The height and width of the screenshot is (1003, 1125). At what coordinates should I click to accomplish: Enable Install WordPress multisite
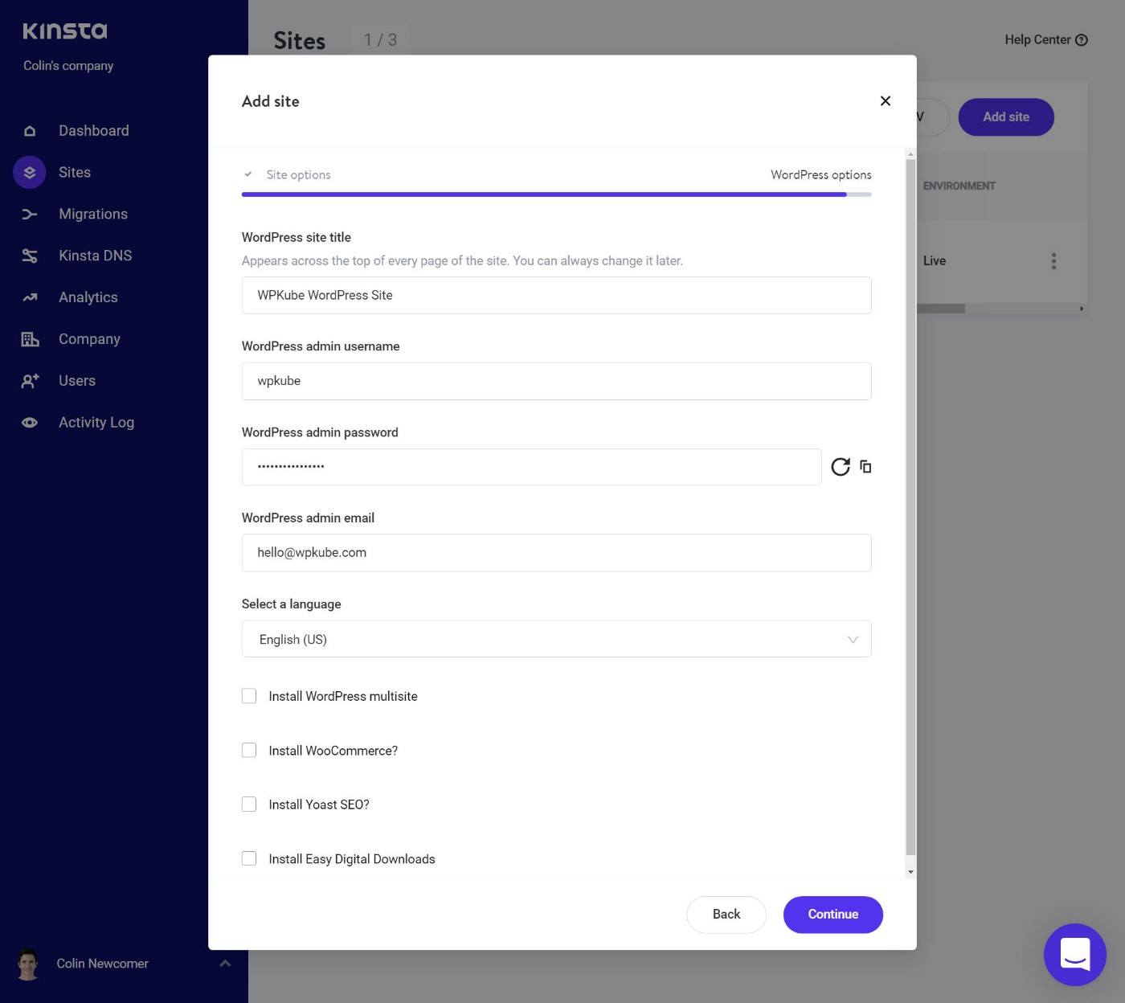point(249,696)
